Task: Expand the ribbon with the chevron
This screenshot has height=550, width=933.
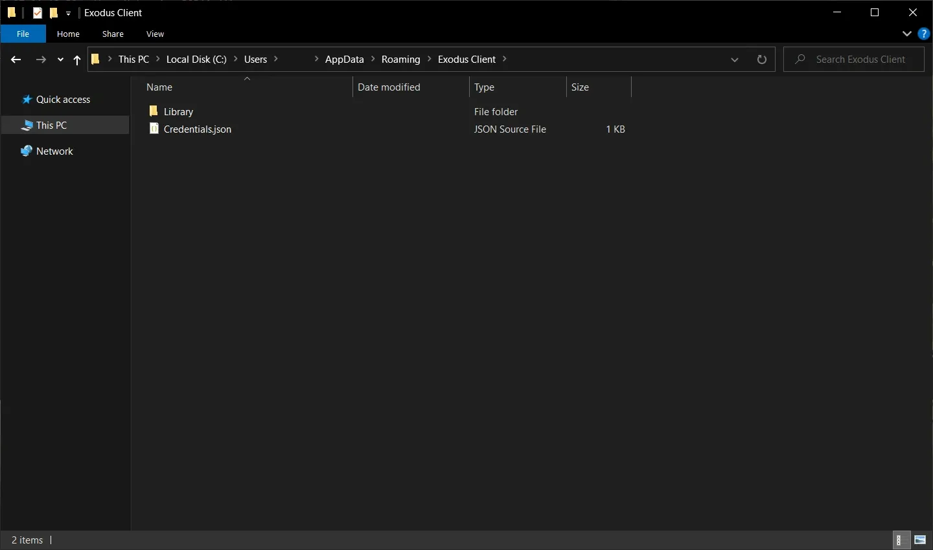Action: (906, 34)
